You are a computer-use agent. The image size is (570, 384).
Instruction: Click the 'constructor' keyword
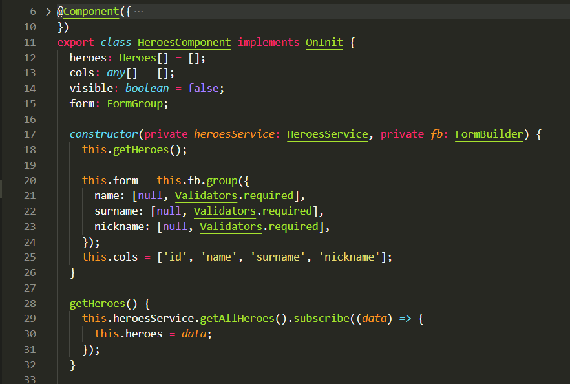[x=104, y=134]
